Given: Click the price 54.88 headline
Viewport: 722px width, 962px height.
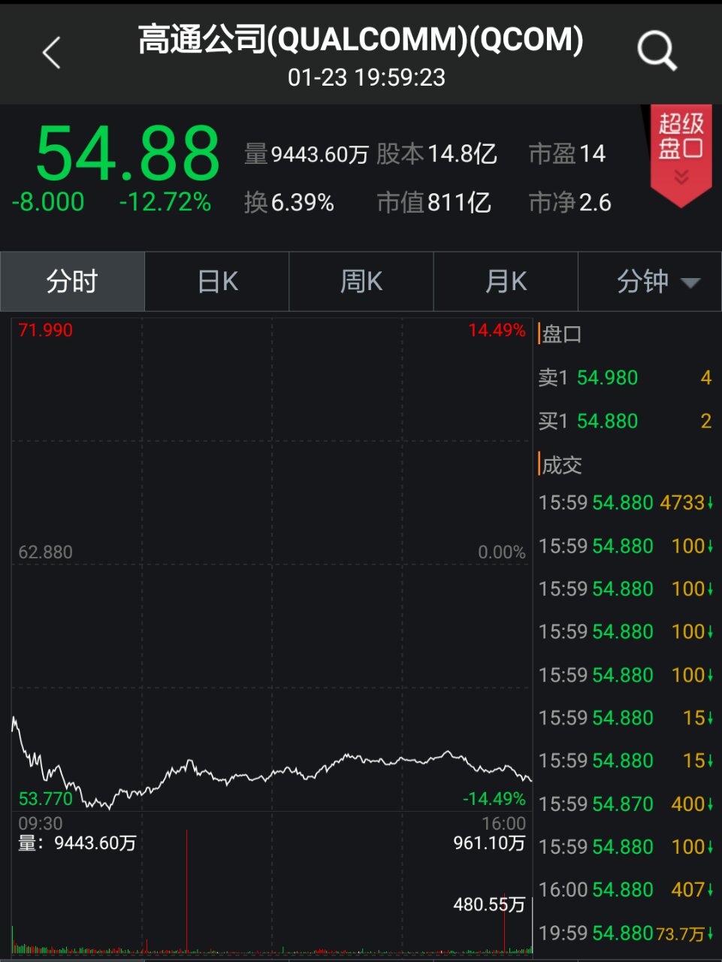Looking at the screenshot, I should [x=128, y=154].
